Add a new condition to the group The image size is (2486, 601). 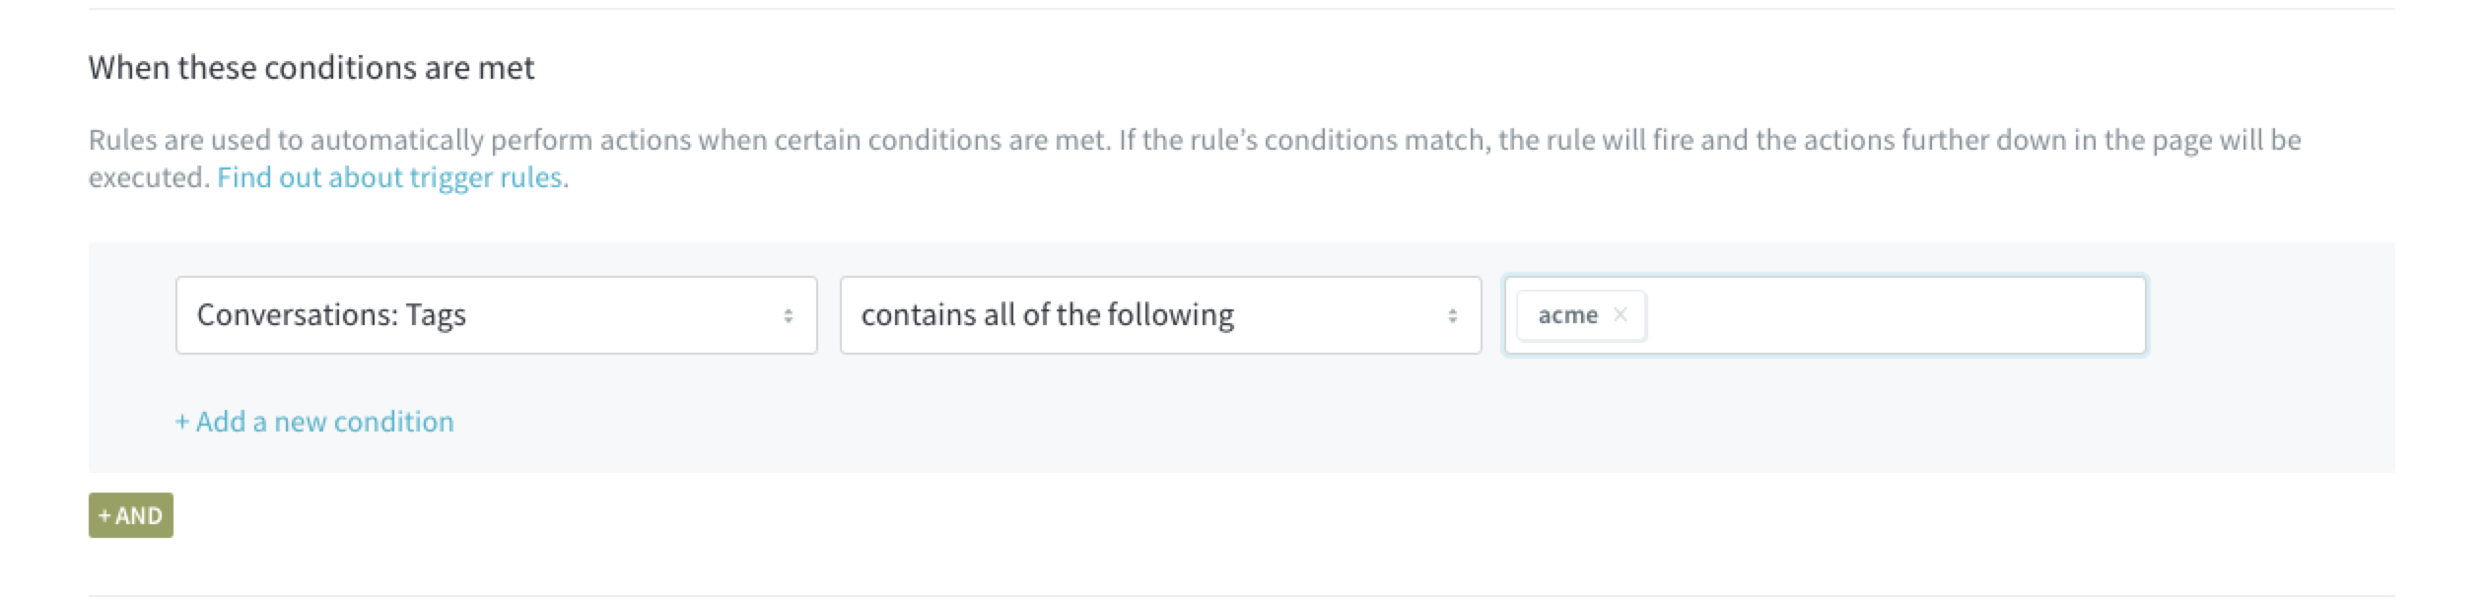324,422
